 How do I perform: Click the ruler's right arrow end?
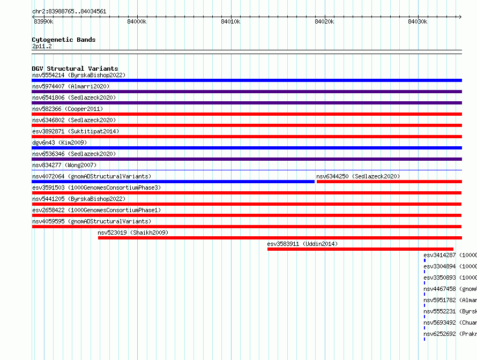coord(460,17)
